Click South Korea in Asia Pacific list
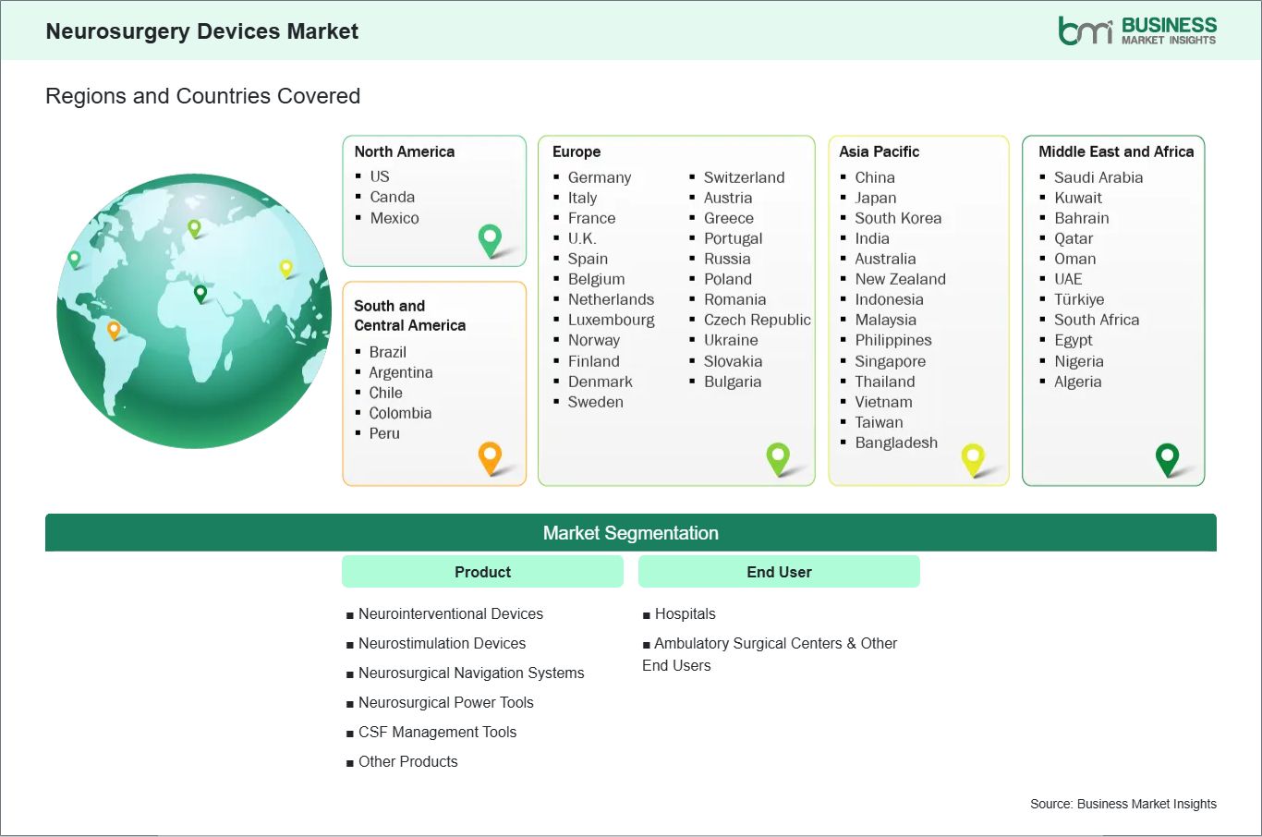The height and width of the screenshot is (837, 1262). pyautogui.click(x=897, y=218)
